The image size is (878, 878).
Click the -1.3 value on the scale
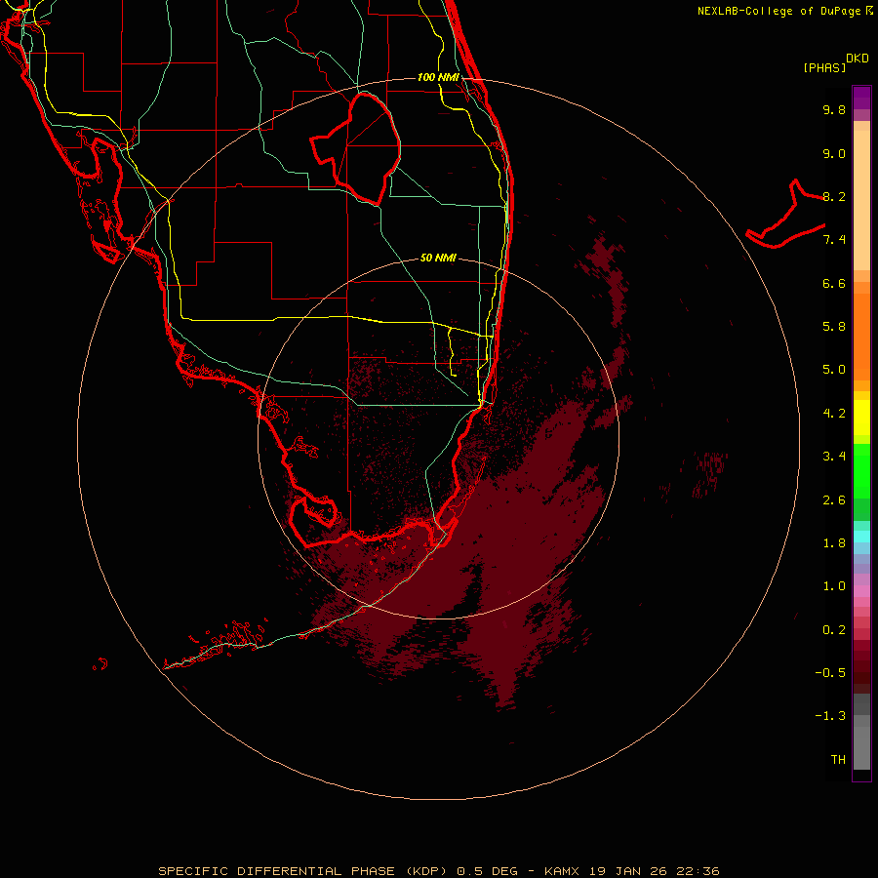click(x=830, y=716)
